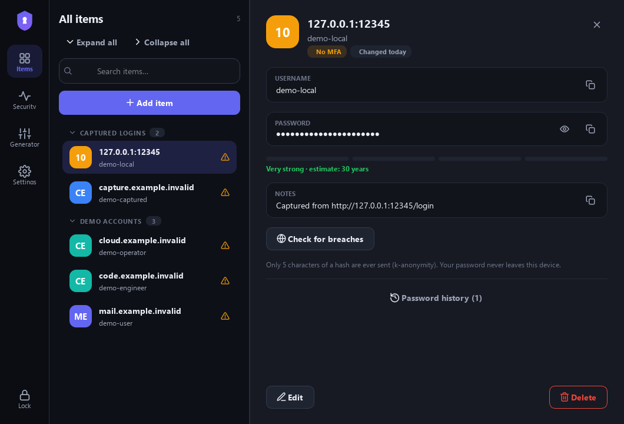
Task: Click warning icon on 127.0.0.1:12345 row
Action: coord(225,157)
